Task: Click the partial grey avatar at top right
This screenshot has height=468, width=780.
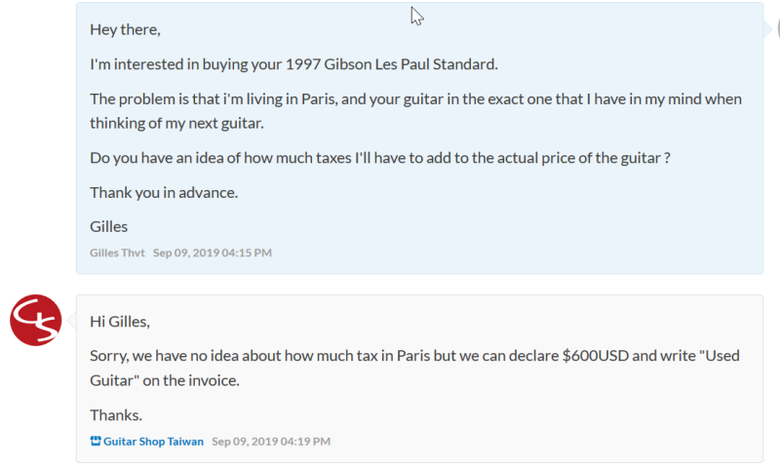Action: (776, 29)
